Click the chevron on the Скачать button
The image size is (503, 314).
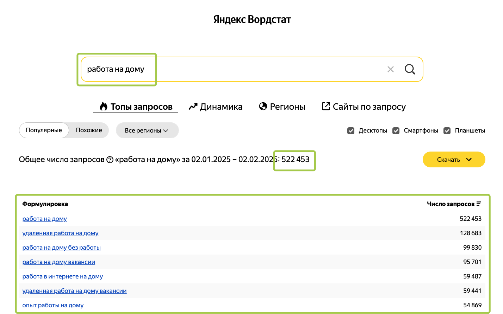point(469,159)
